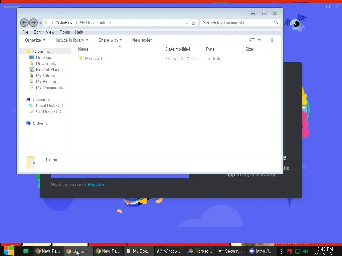The height and width of the screenshot is (256, 342).
Task: Go back with the Explorer back arrow
Action: [x=24, y=23]
